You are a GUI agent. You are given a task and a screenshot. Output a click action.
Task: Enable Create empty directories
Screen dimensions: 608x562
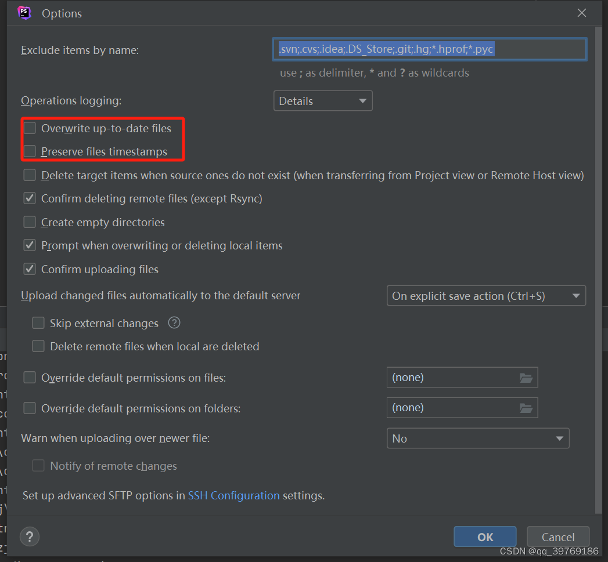coord(29,222)
